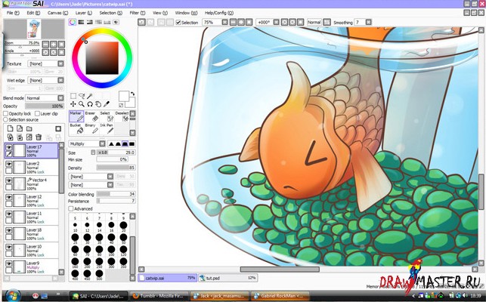Image resolution: width=486 pixels, height=302 pixels.
Task: Open the Smoothing value dropdown
Action: point(363,23)
